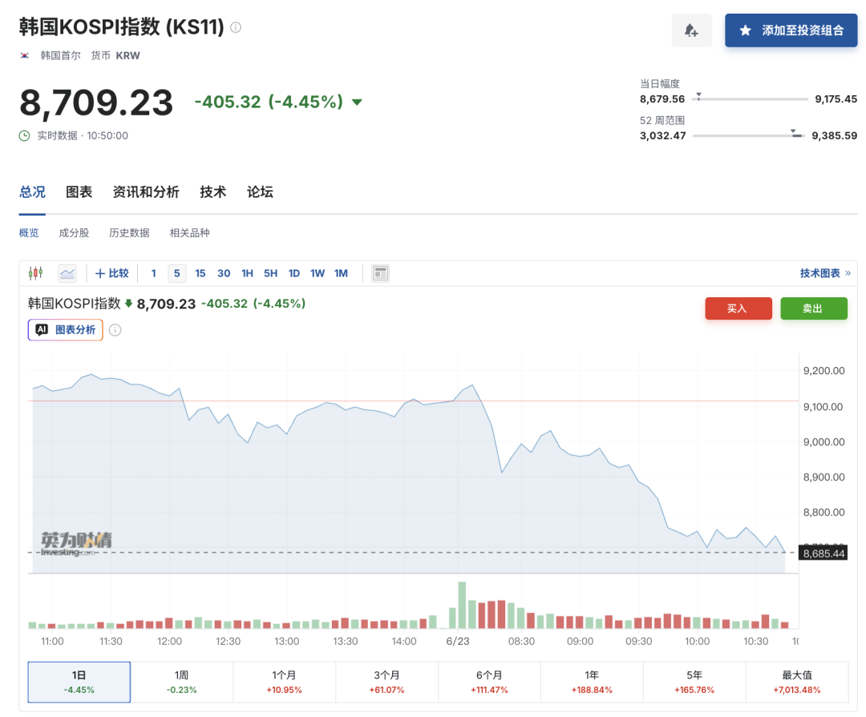The image size is (866, 717).
Task: Click the 当日幅度 range slider marker
Action: pyautogui.click(x=698, y=96)
